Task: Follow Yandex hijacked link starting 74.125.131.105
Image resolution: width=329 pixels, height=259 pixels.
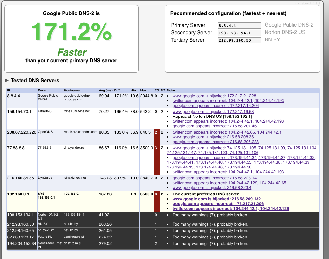Action: 245,148
